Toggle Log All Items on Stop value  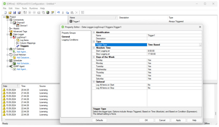click(174, 88)
